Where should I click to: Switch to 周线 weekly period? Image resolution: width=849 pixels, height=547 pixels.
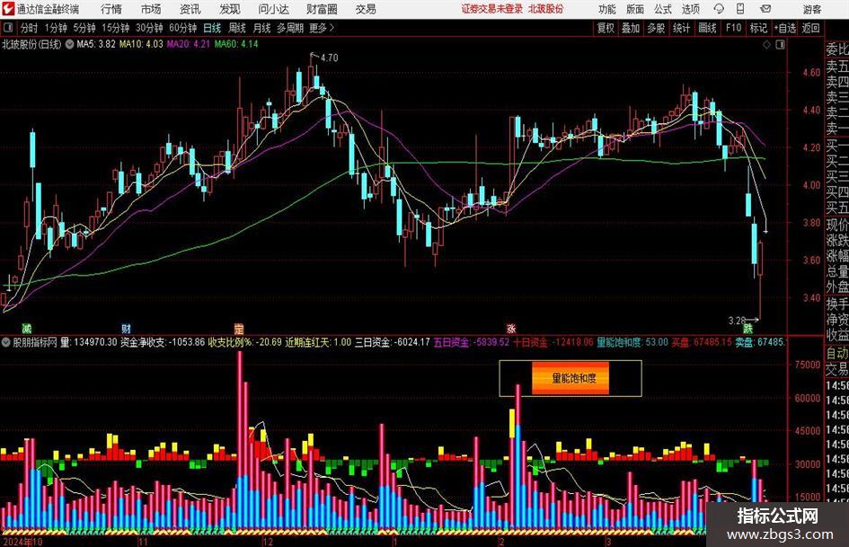237,28
